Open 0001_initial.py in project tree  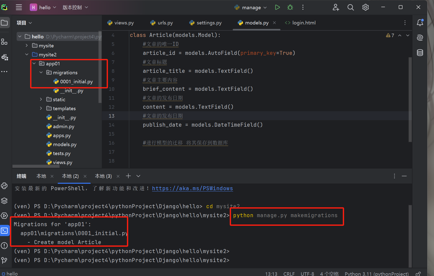click(x=76, y=82)
